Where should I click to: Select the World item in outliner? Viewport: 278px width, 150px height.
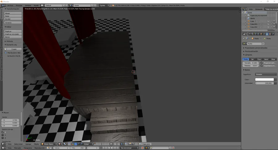click(x=252, y=18)
